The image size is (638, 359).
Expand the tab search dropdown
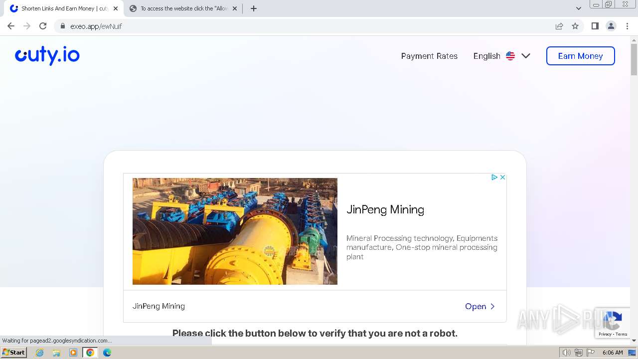point(578,8)
